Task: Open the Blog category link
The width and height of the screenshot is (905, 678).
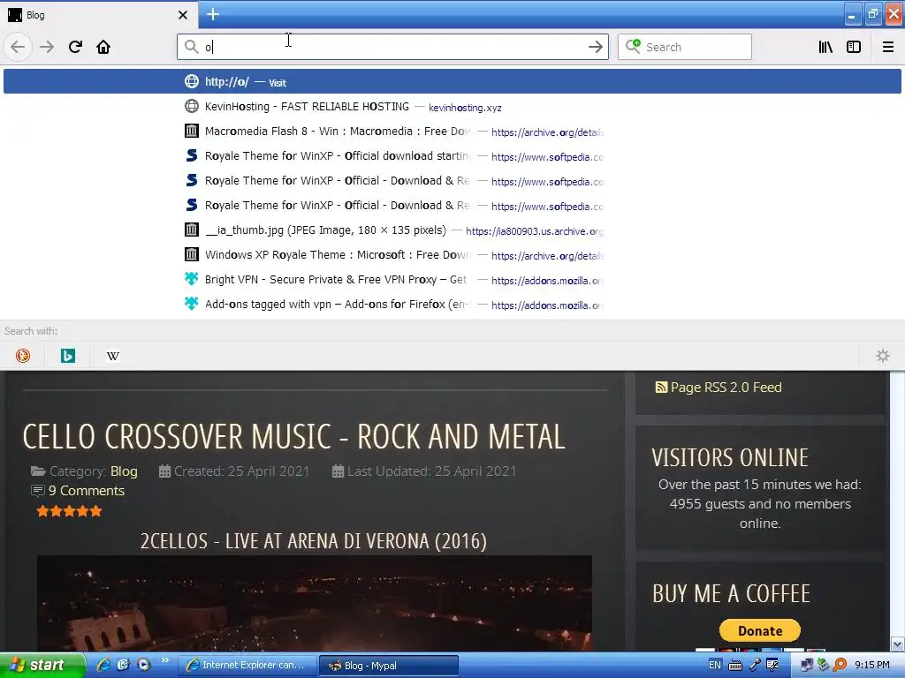Action: tap(124, 471)
